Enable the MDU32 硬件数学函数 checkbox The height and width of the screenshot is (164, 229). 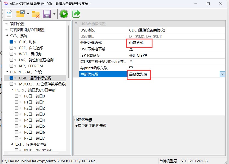12,84
